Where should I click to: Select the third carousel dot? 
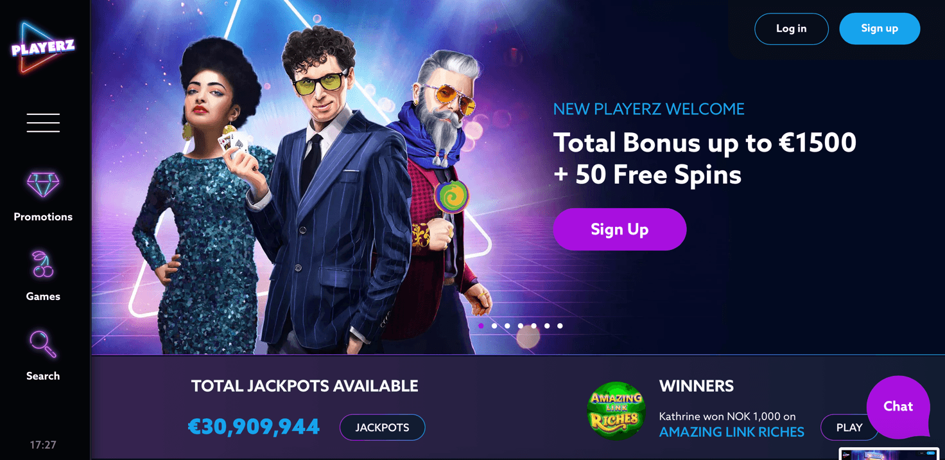coord(507,326)
